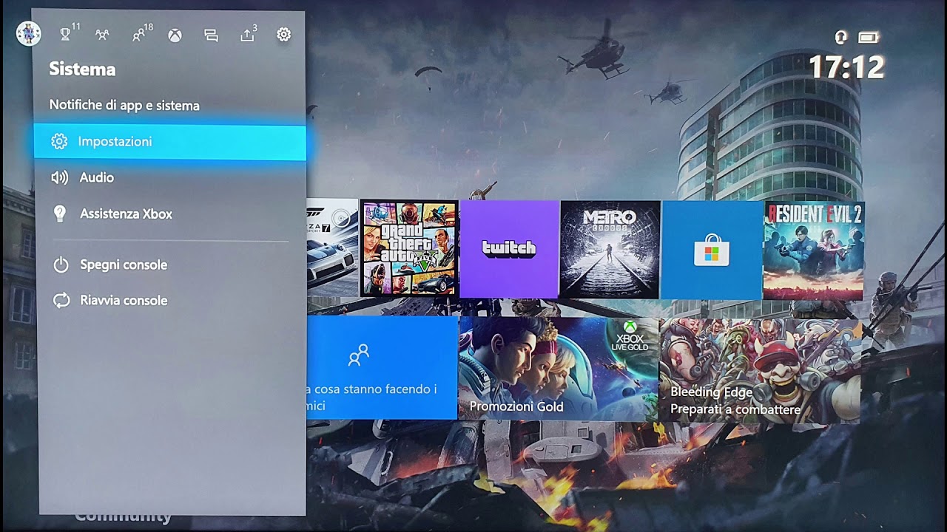Open the Parties and chats icon
The height and width of the screenshot is (532, 947).
(104, 34)
